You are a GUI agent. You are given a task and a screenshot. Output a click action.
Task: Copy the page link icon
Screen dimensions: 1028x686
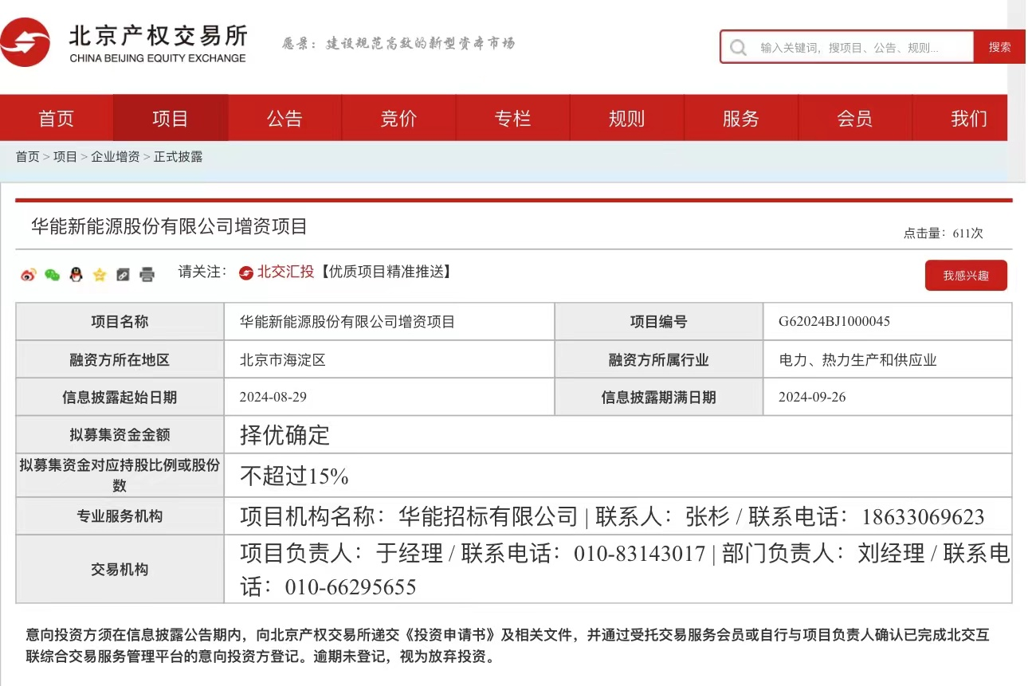tap(123, 275)
